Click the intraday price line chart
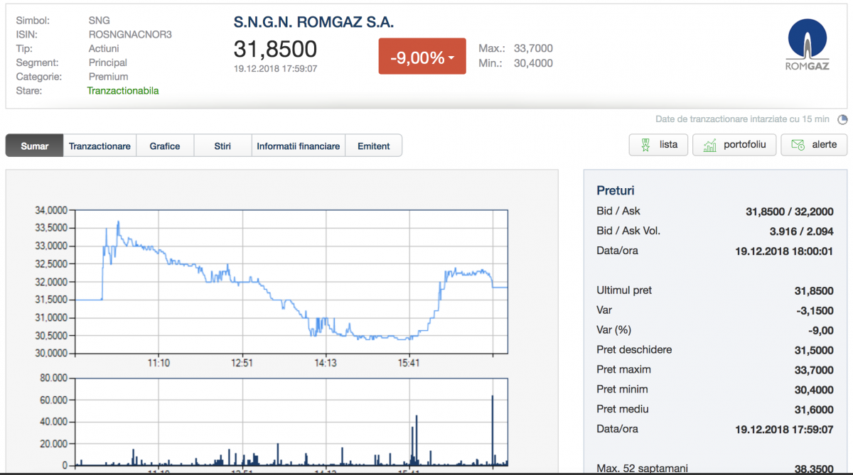This screenshot has height=475, width=853. (291, 284)
